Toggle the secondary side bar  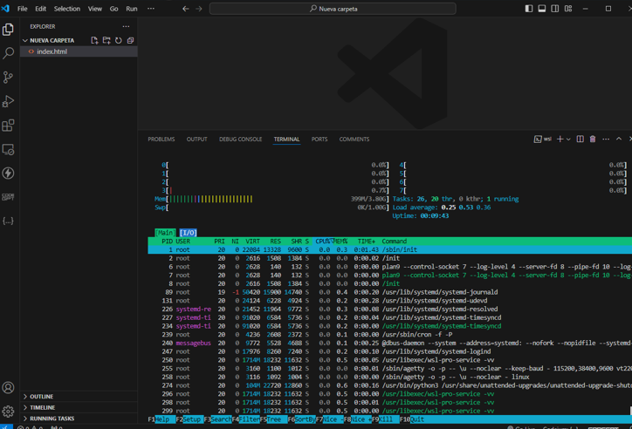point(555,9)
